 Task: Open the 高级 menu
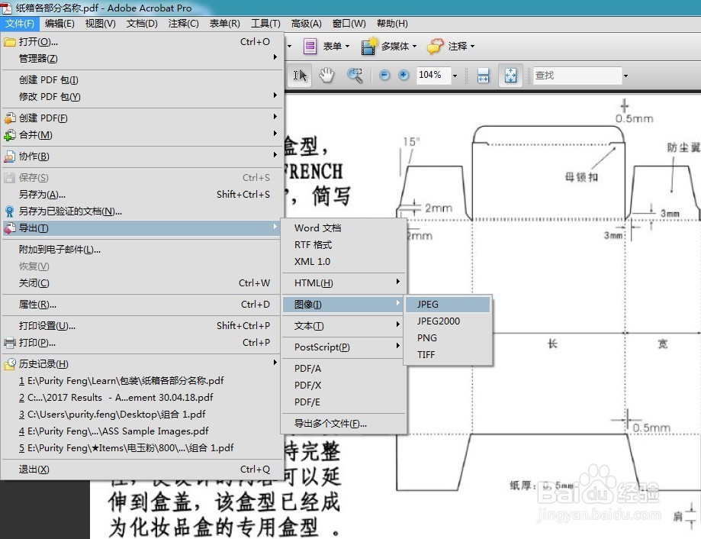[x=306, y=23]
